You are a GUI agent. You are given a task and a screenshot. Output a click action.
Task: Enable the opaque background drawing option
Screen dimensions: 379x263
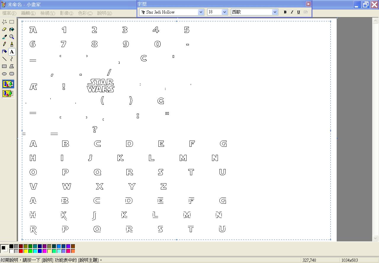click(8, 84)
